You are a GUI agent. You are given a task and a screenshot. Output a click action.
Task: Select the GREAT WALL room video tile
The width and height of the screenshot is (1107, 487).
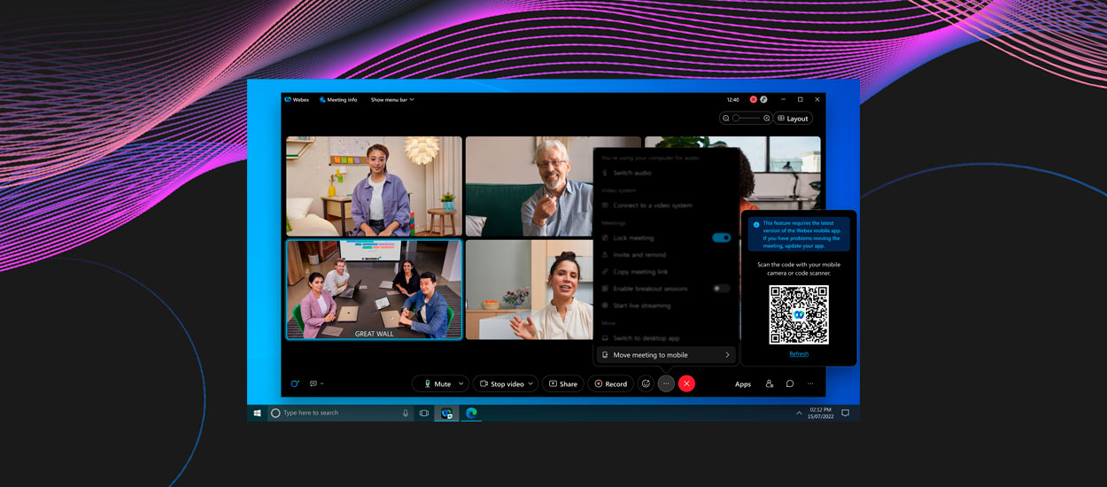374,290
